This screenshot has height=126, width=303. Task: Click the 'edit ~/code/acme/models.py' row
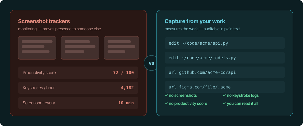(225, 58)
